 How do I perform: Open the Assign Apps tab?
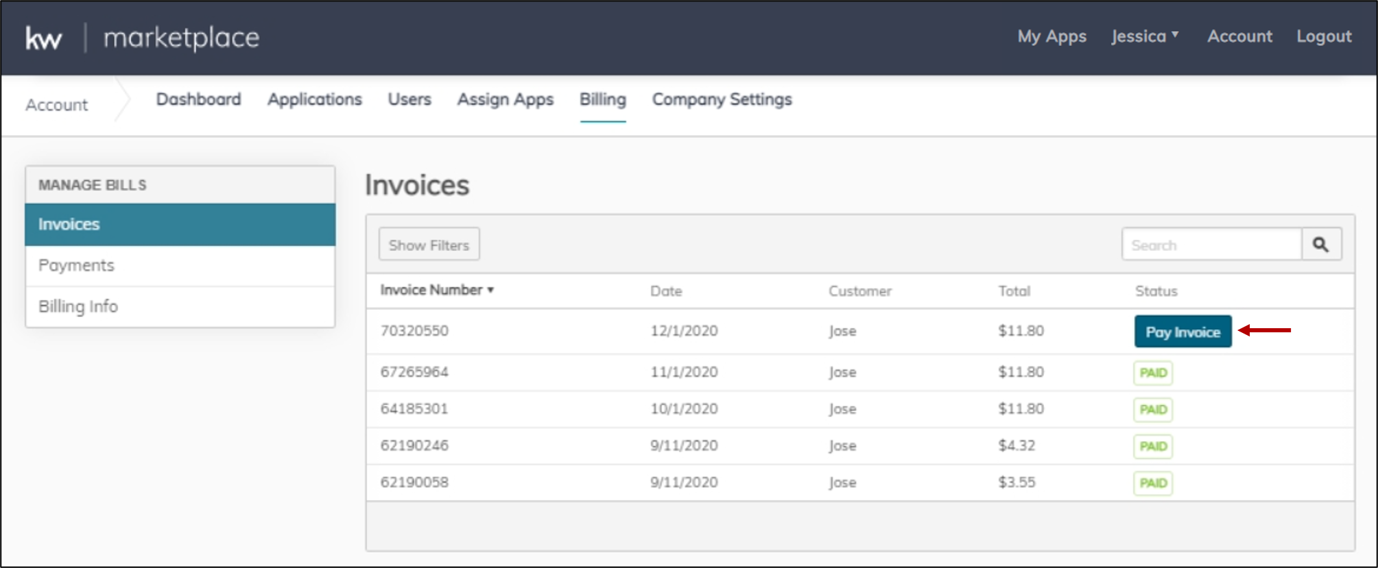[506, 99]
